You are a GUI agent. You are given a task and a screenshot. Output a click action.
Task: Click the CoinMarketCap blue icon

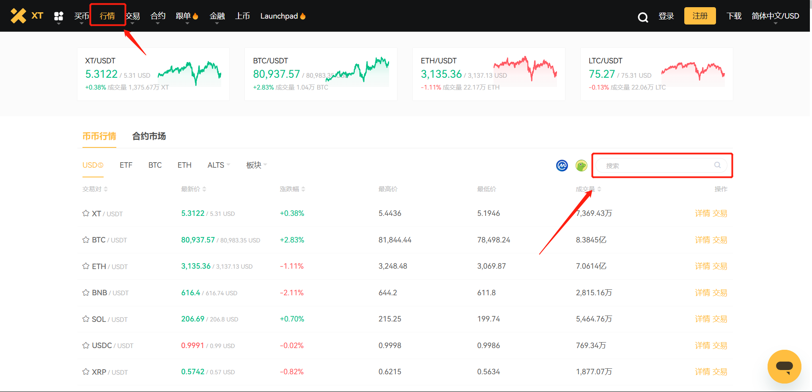[x=562, y=166]
